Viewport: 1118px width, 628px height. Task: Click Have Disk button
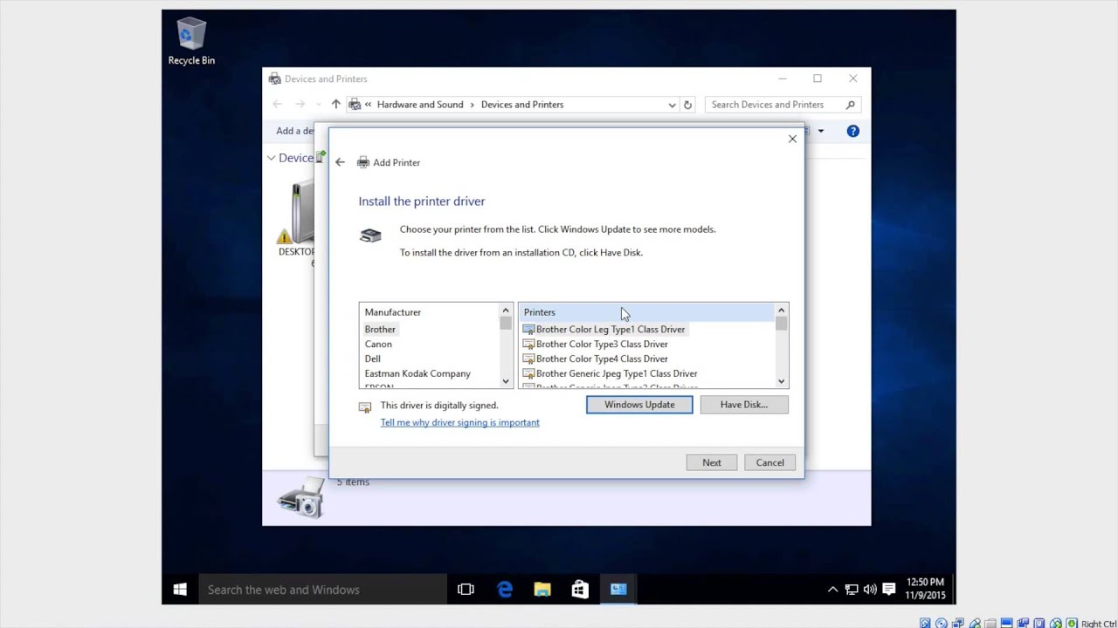[744, 405]
